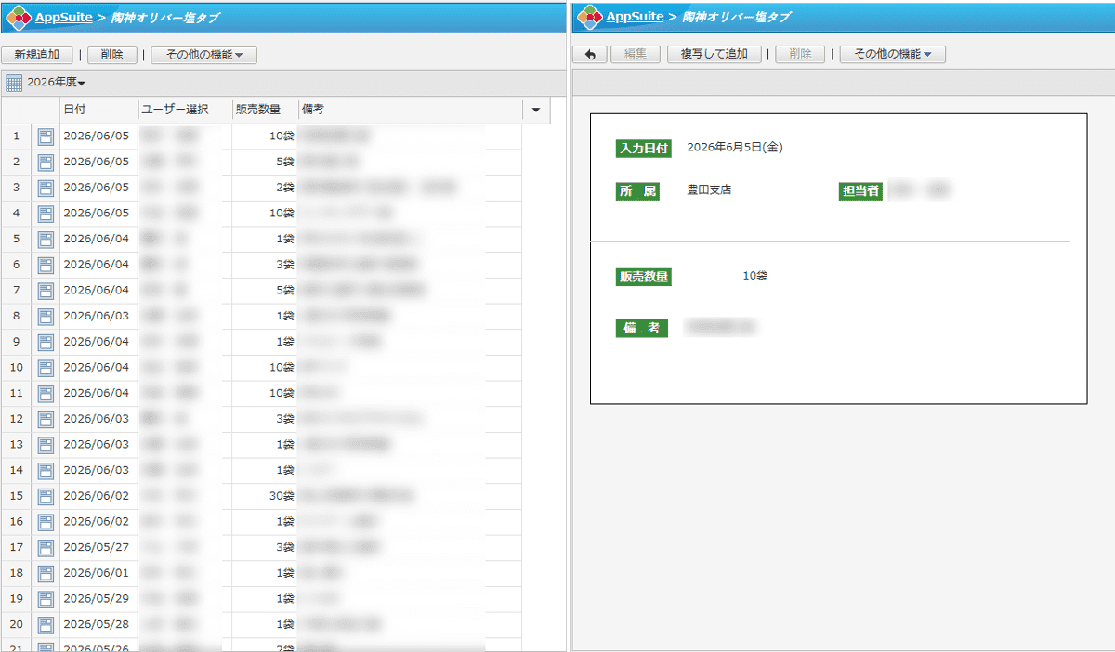Open the record detail icon in row 10
Viewport: 1115px width, 652px height.
point(46,368)
